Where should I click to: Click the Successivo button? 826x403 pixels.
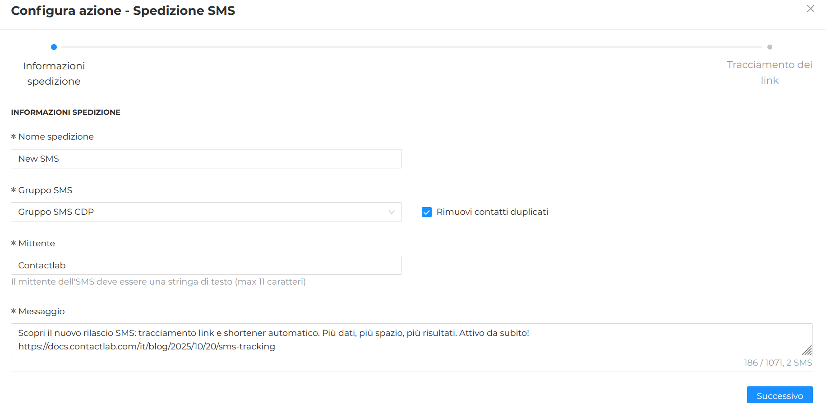[780, 395]
